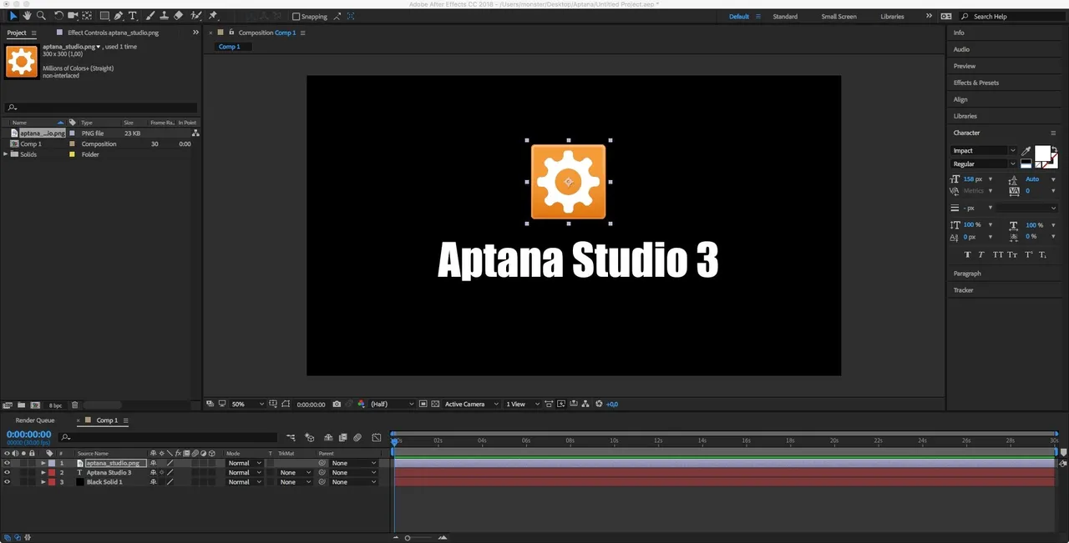This screenshot has height=543, width=1069.
Task: Open the graph editor in the timeline
Action: point(377,437)
